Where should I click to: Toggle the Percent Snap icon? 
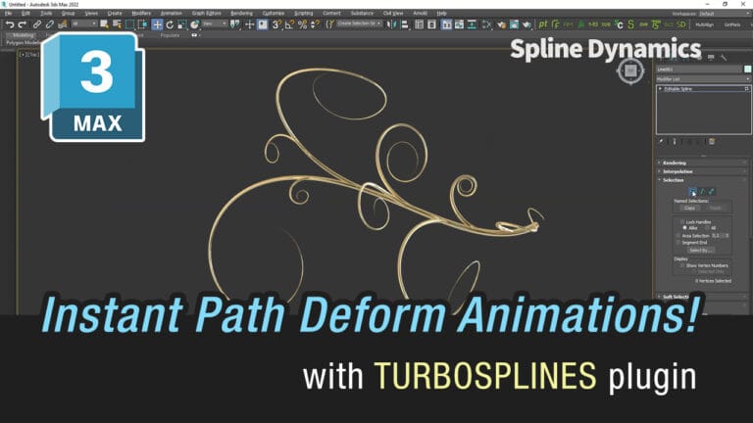tap(303, 24)
